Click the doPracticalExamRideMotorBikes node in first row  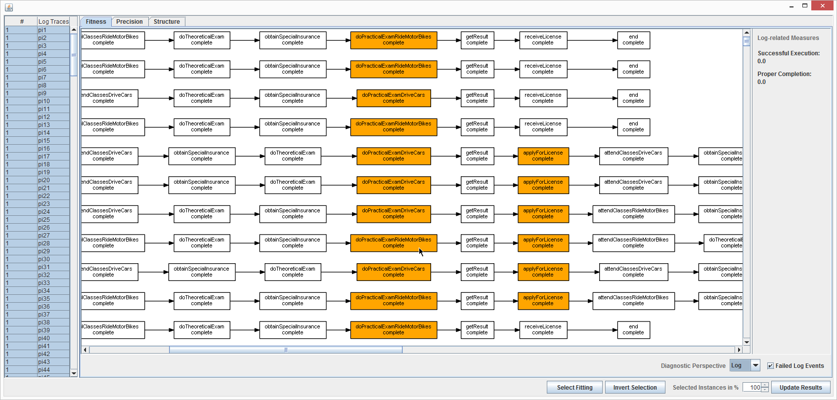394,40
